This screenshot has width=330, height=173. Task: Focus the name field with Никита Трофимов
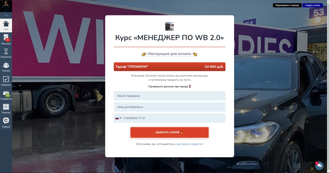169,96
